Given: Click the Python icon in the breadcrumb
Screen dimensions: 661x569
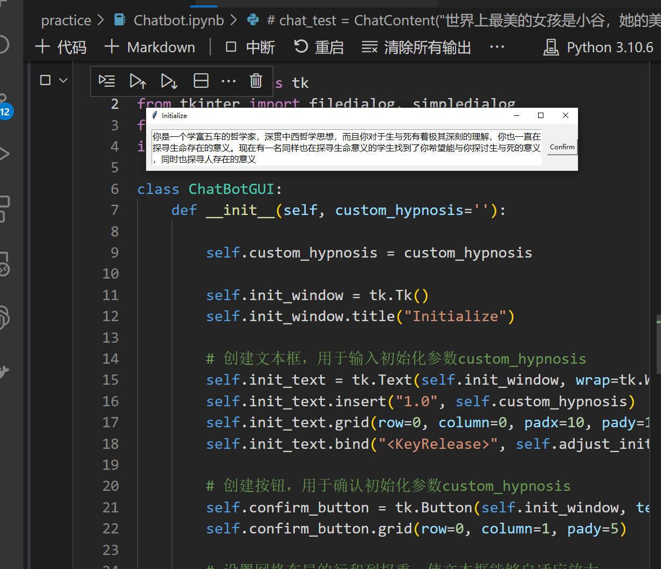Looking at the screenshot, I should [x=252, y=20].
